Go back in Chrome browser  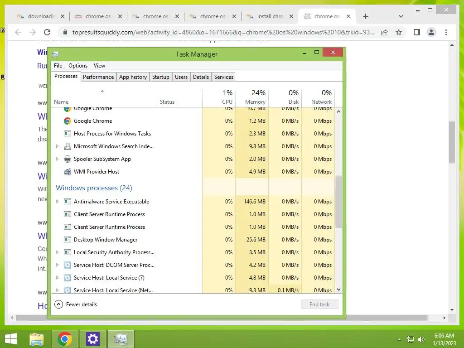[x=18, y=32]
